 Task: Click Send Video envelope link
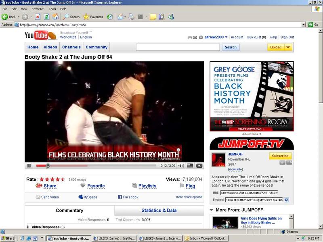click(47, 197)
